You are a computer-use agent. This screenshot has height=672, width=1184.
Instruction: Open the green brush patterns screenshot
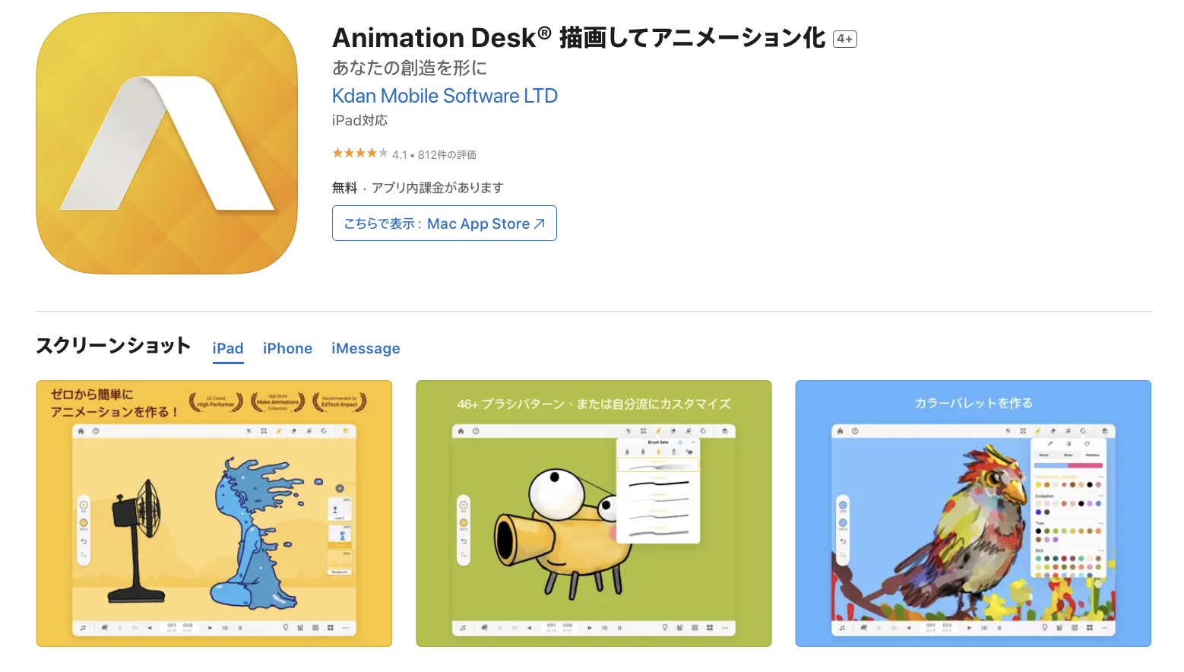tap(594, 514)
